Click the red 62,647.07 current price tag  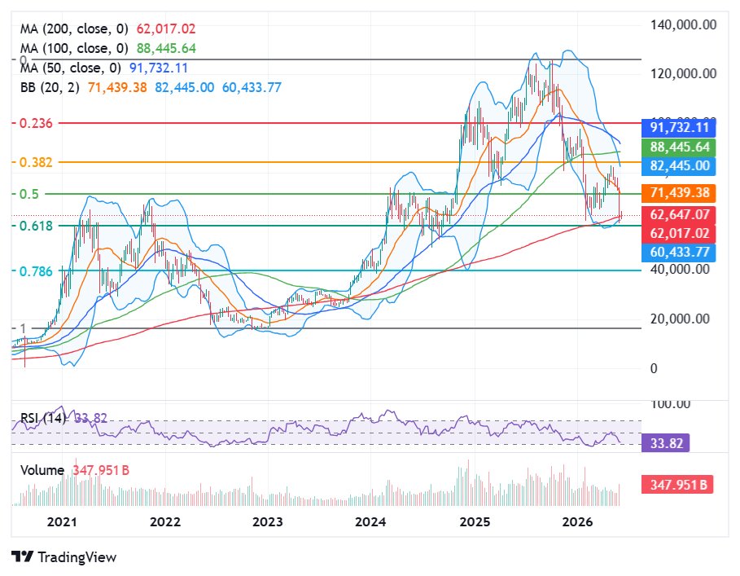coord(679,215)
